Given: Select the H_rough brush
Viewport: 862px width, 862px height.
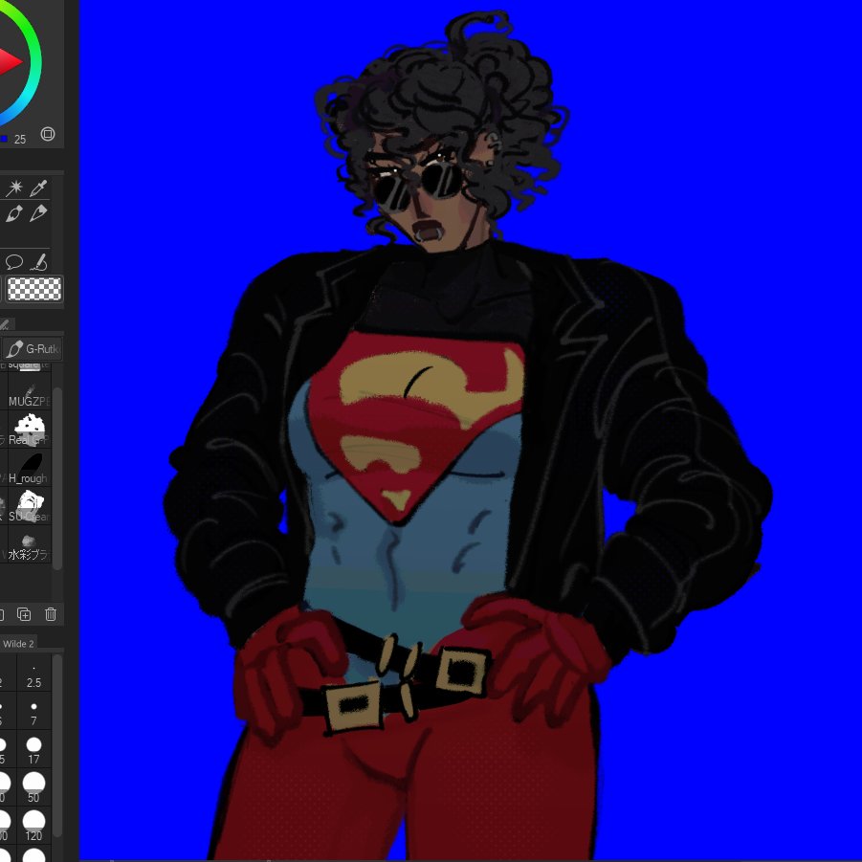Looking at the screenshot, I should point(29,468).
